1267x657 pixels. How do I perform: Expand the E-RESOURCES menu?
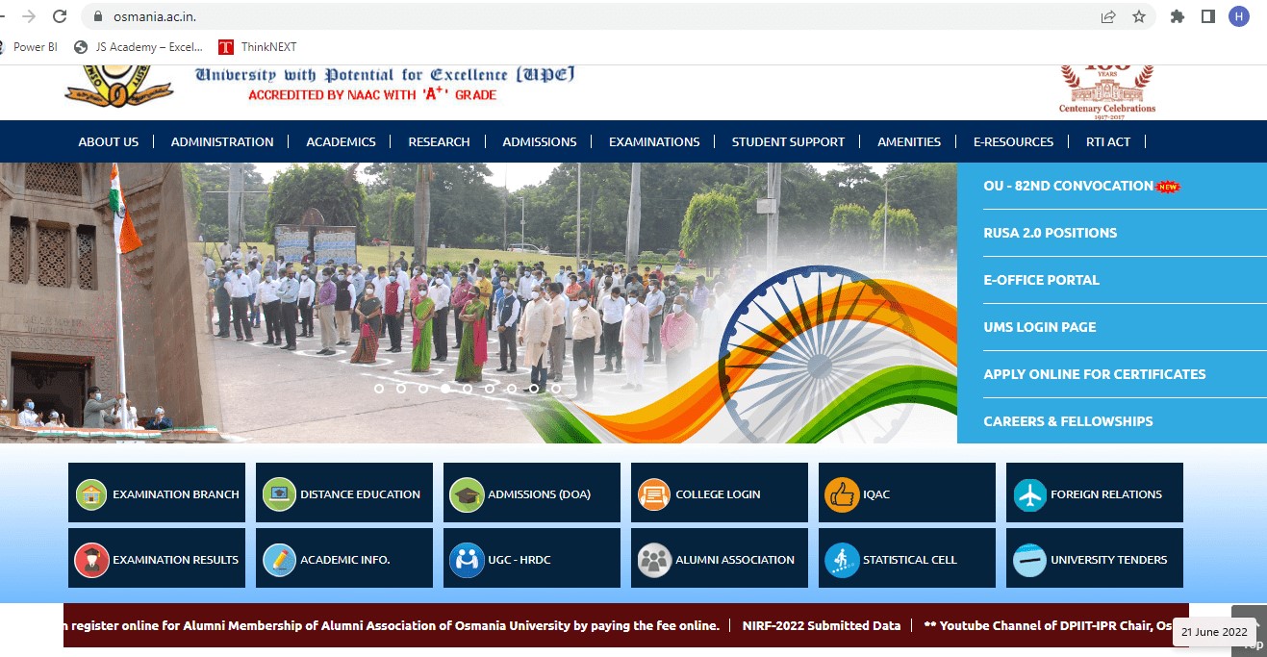point(1013,141)
